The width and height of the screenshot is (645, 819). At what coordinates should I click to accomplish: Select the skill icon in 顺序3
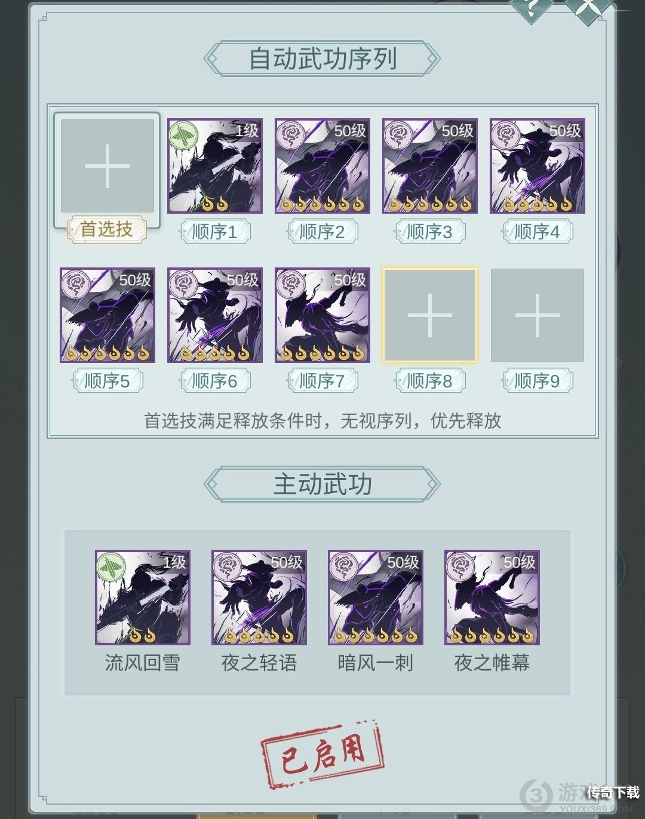tap(430, 166)
